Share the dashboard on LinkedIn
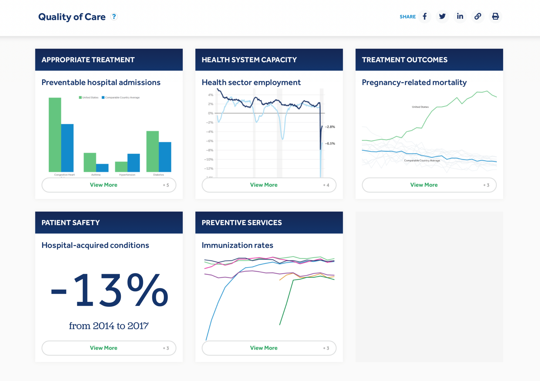Image resolution: width=540 pixels, height=381 pixels. point(460,16)
